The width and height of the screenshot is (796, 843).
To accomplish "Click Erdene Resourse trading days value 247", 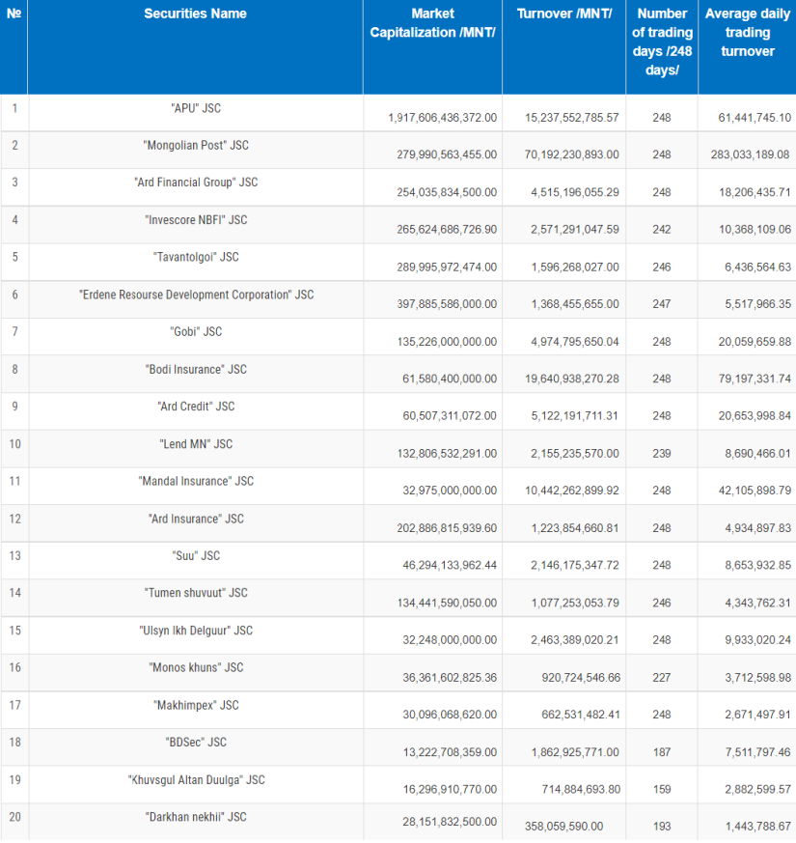I will (x=662, y=304).
